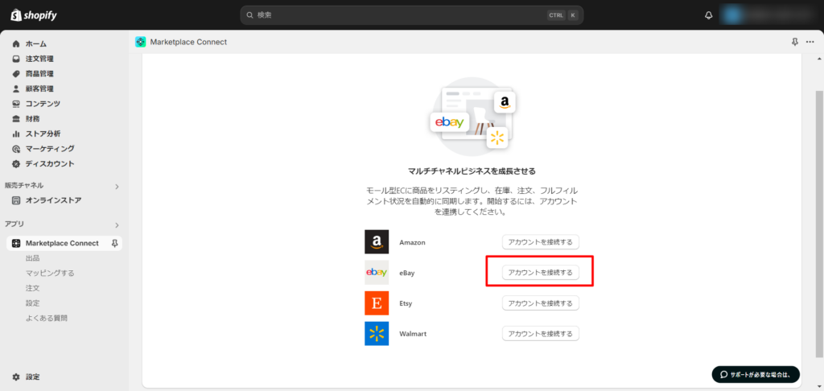This screenshot has width=824, height=391.
Task: Click the ストア分析 chart icon
Action: click(16, 134)
